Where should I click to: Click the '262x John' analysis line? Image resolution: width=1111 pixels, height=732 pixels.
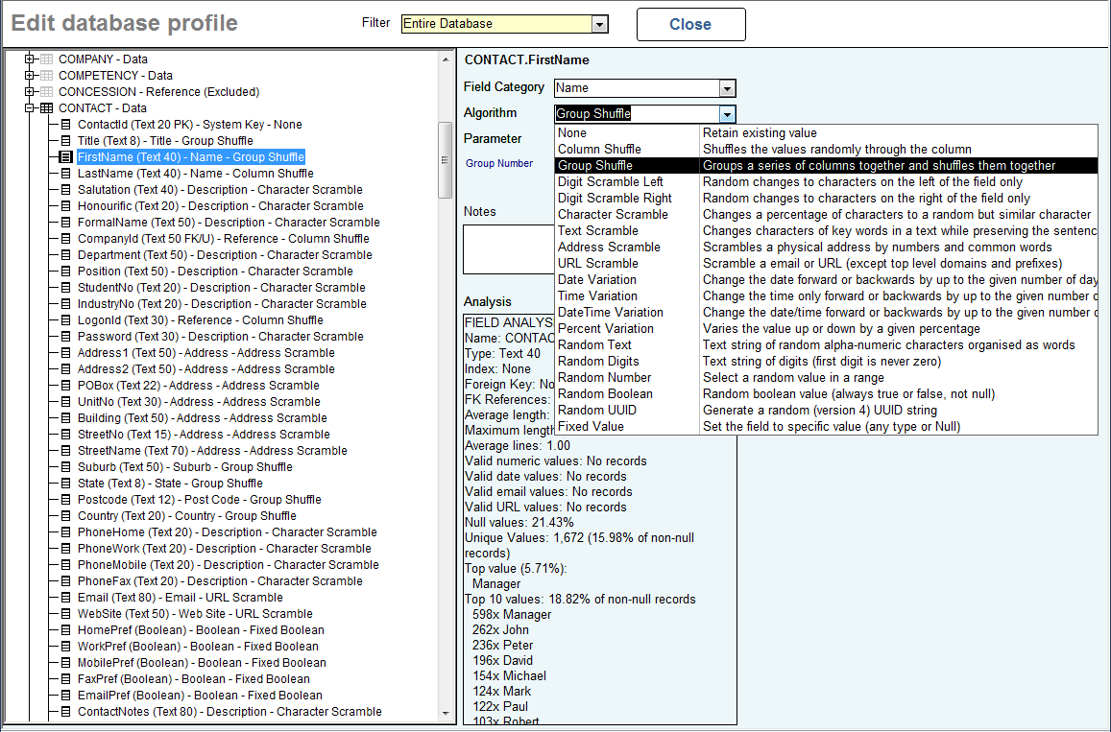pos(500,630)
